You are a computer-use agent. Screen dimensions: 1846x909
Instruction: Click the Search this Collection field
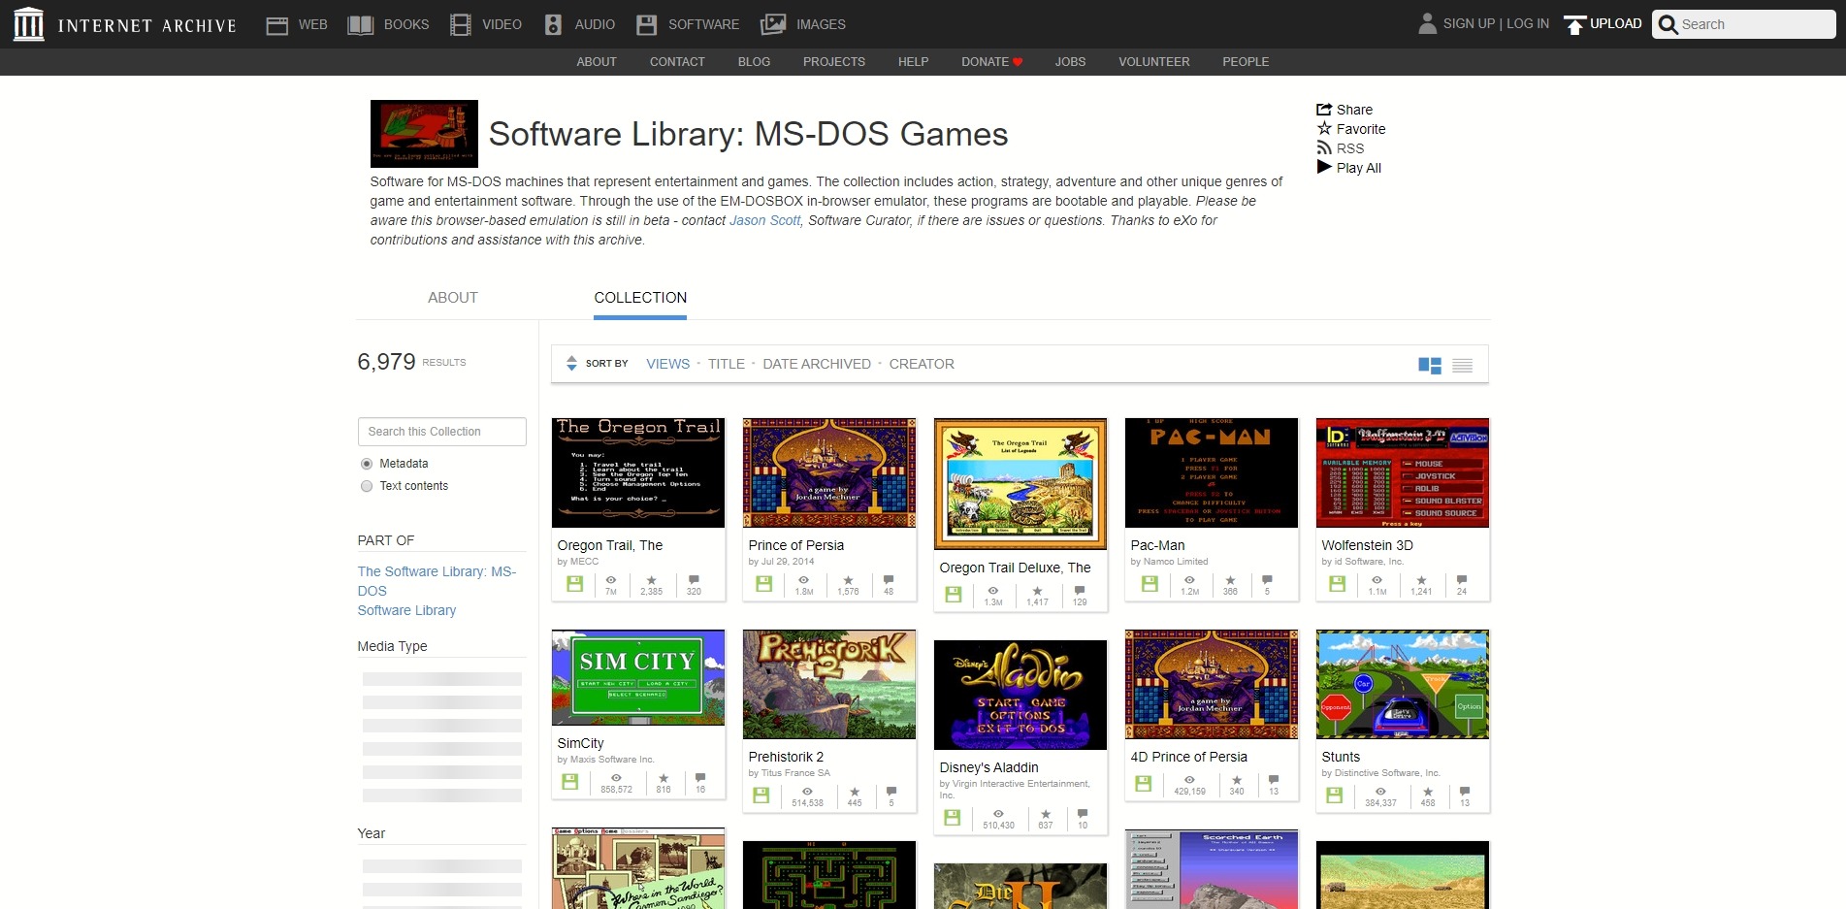coord(441,432)
